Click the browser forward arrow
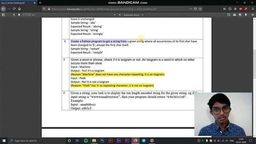The height and width of the screenshot is (144, 256). pos(9,9)
